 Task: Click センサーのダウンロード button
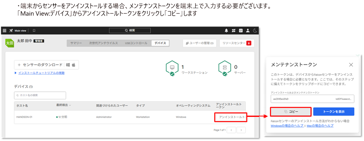pyautogui.click(x=47, y=65)
